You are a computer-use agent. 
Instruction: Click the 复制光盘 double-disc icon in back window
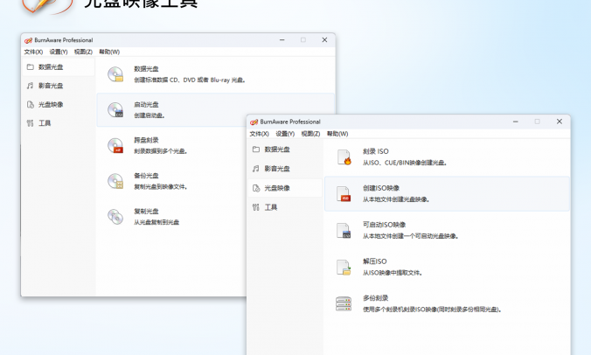115,217
